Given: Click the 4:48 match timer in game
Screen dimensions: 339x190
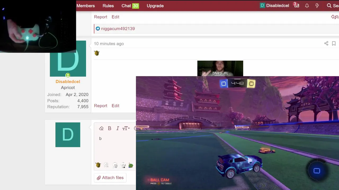Looking at the screenshot, I should tap(237, 83).
